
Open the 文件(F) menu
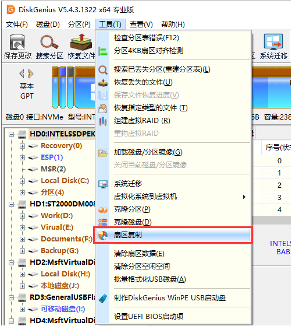click(17, 24)
